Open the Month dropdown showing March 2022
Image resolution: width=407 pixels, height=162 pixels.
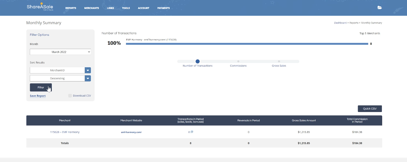pos(60,52)
